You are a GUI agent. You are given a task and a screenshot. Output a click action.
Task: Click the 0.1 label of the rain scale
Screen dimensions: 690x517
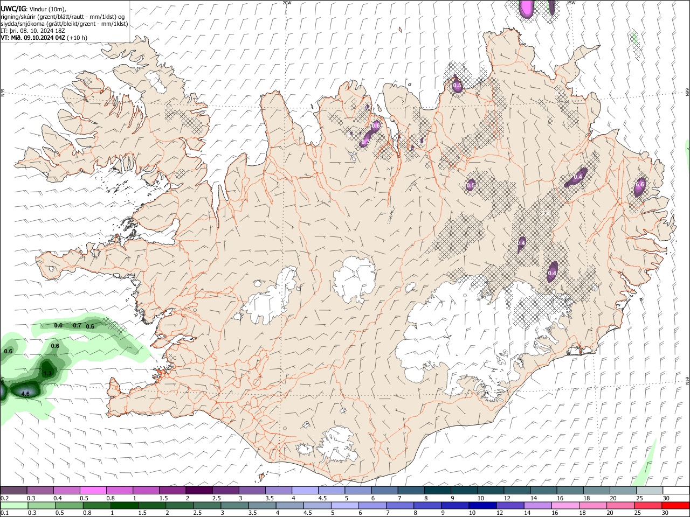[x=4, y=513]
